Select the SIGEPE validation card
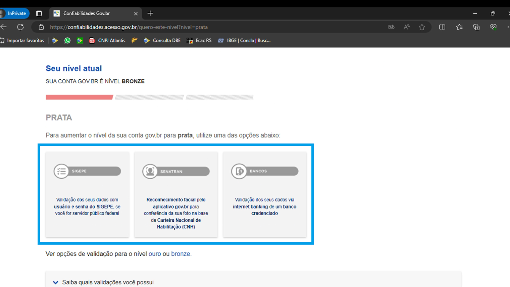 click(x=87, y=194)
